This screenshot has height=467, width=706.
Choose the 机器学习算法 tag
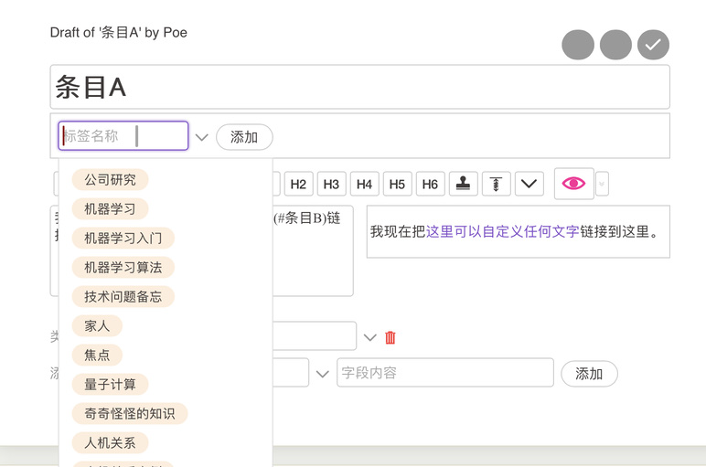coord(123,268)
